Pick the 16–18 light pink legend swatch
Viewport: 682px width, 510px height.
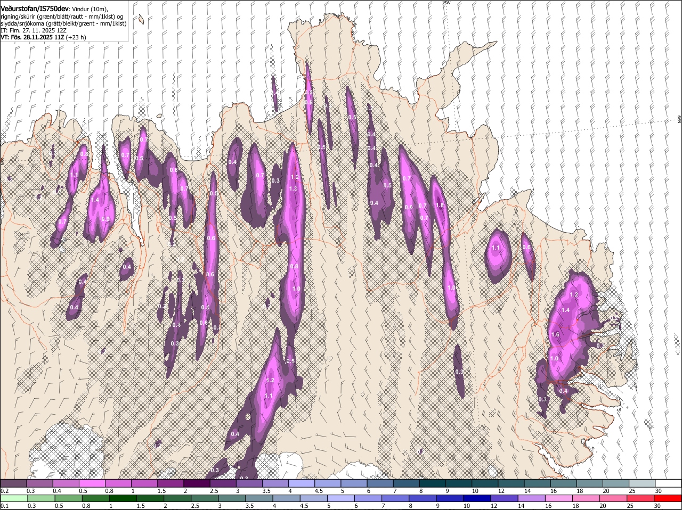pos(558,498)
